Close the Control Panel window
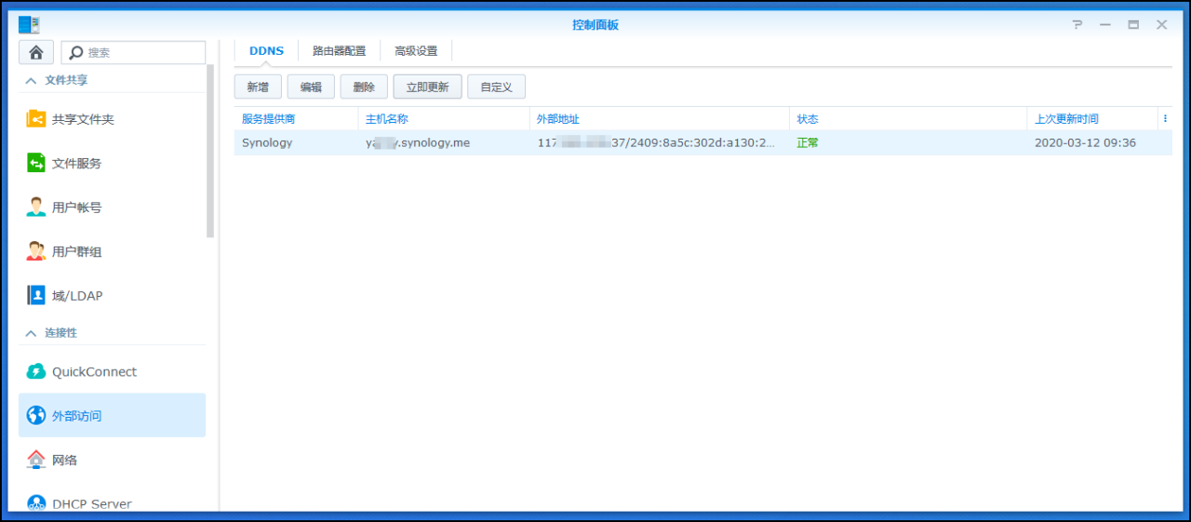Screen dimensions: 1191x522 [x=1162, y=25]
